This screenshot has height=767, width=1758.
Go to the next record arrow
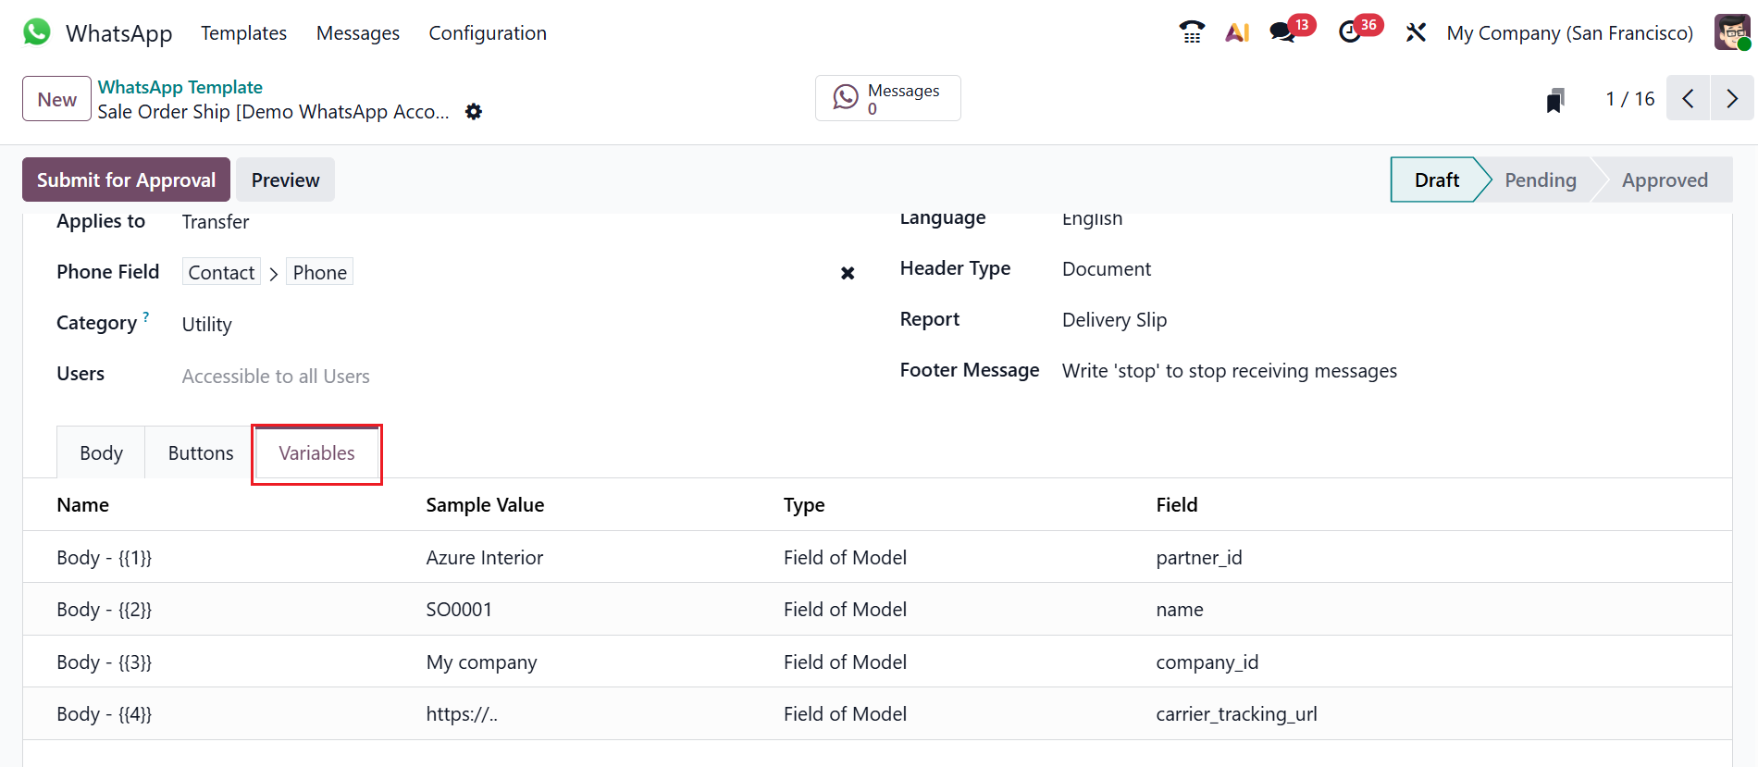point(1732,99)
